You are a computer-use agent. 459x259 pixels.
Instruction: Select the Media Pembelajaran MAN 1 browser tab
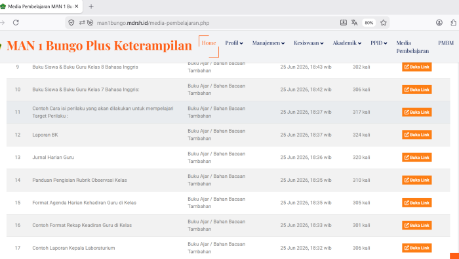point(41,7)
